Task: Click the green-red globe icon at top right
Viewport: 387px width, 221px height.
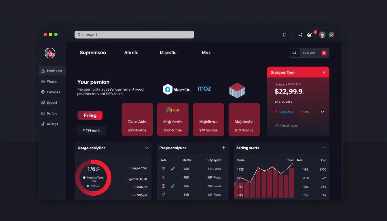Action: [331, 35]
